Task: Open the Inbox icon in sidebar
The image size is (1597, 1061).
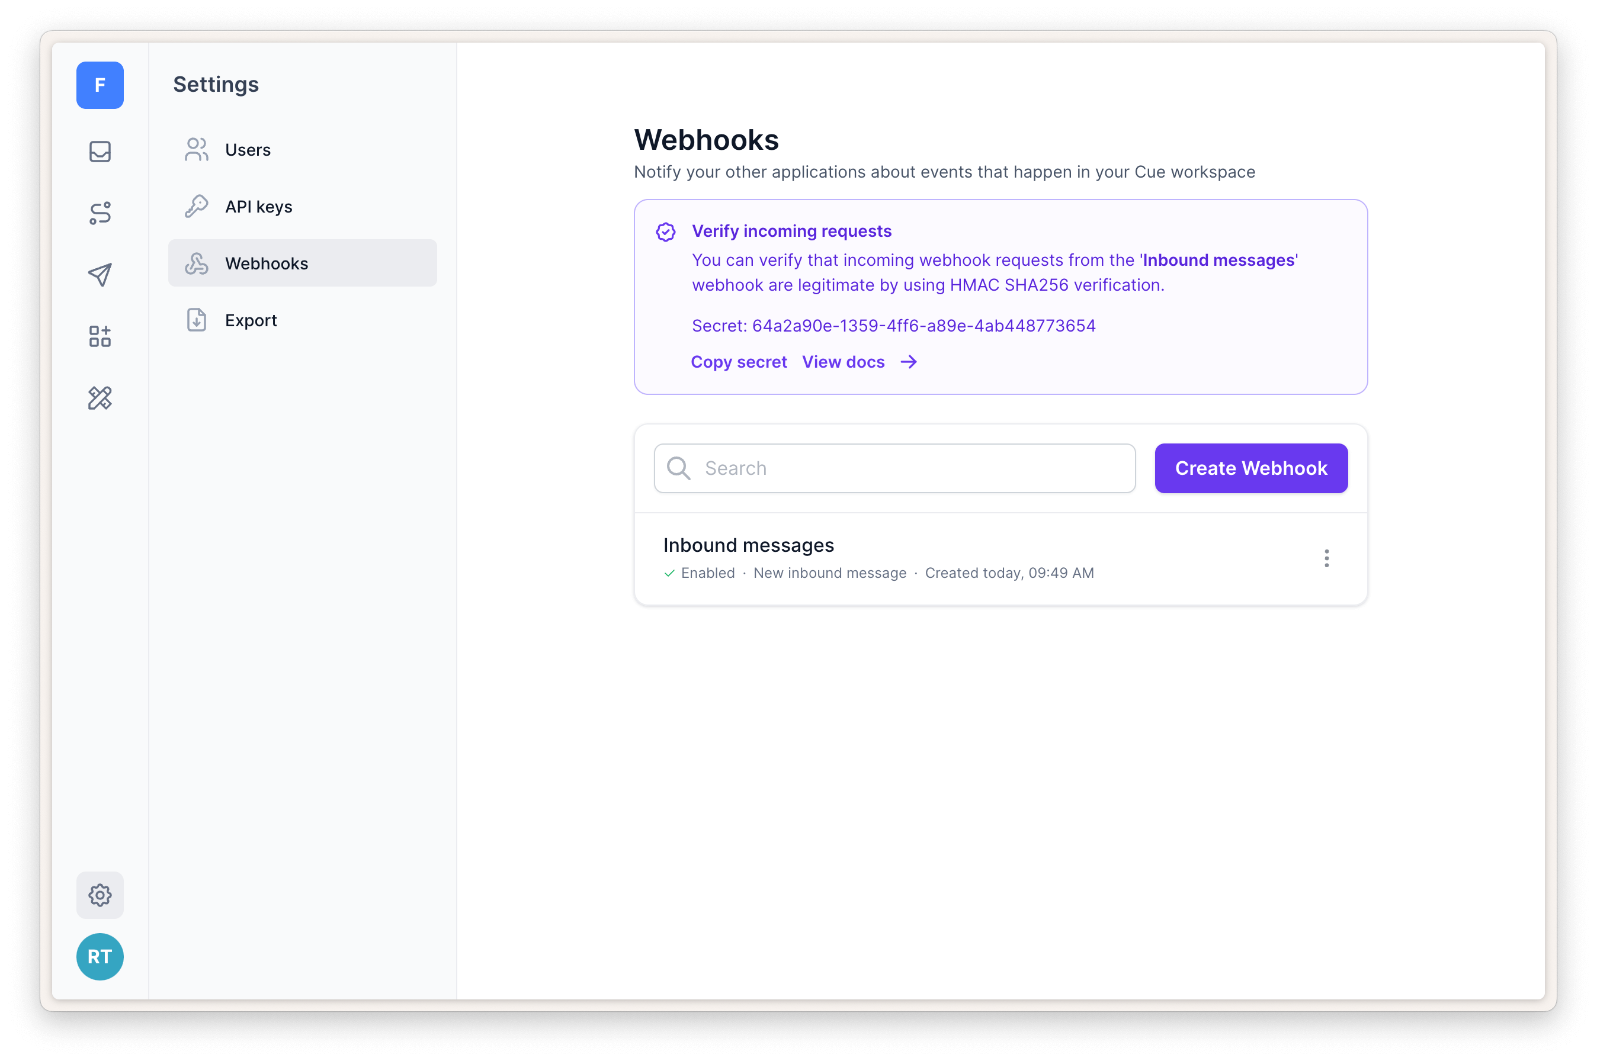Action: [100, 152]
